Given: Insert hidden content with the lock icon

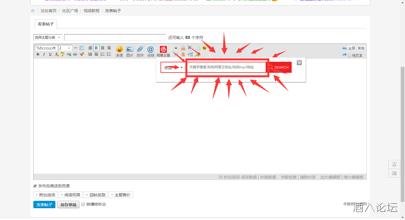Looking at the screenshot, I should tap(183, 54).
